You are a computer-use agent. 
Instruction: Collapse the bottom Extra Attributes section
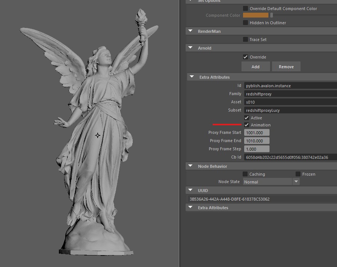click(190, 207)
